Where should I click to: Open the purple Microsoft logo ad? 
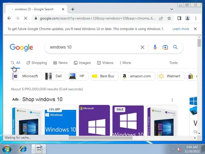[94, 120]
